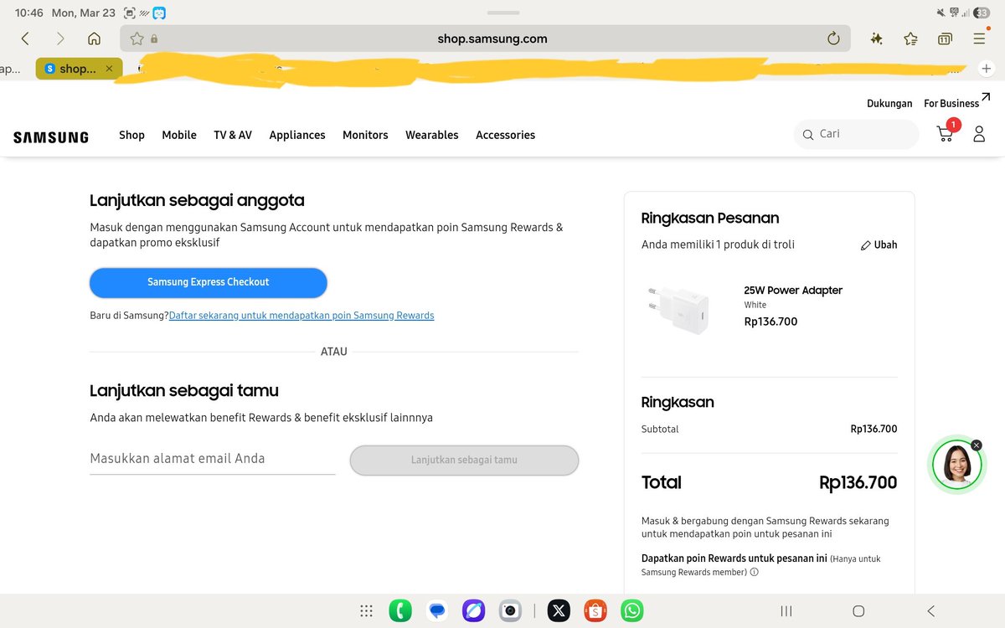Open the Phone app in taskbar
The width and height of the screenshot is (1005, 628).
click(x=400, y=611)
